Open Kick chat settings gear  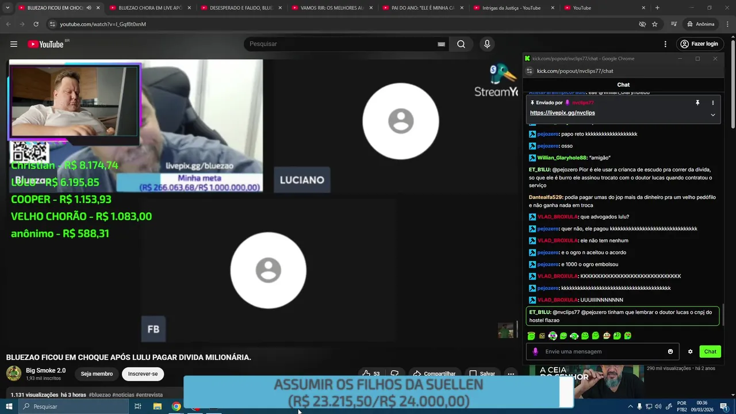click(x=690, y=352)
